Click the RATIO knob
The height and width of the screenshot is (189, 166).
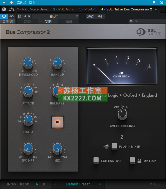[28, 120]
